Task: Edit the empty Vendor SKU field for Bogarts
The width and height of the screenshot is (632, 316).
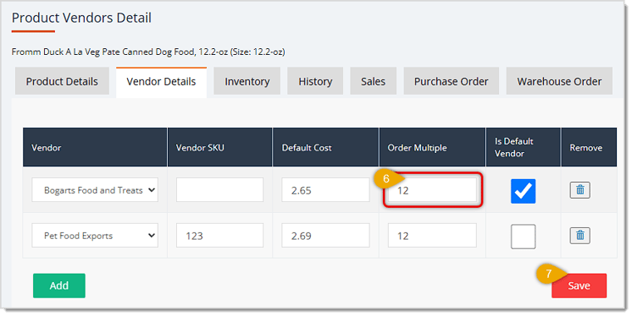Action: [x=220, y=190]
